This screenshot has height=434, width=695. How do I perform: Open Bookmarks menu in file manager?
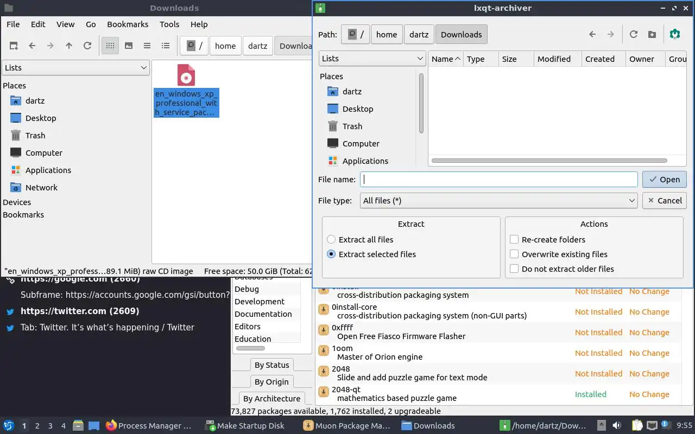pos(128,24)
